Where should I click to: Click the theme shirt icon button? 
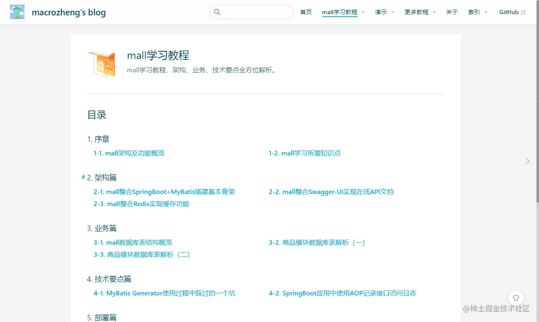click(x=516, y=298)
